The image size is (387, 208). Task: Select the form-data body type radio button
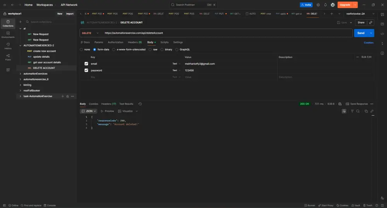[94, 49]
